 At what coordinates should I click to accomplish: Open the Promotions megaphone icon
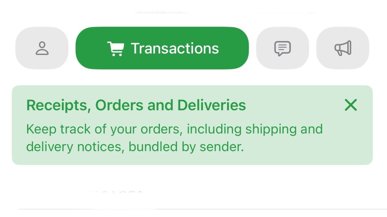pyautogui.click(x=342, y=48)
